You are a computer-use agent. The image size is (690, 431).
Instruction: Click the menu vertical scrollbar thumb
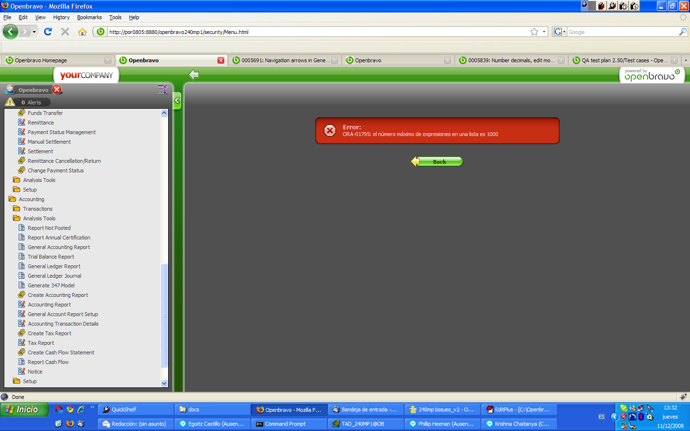point(164,315)
